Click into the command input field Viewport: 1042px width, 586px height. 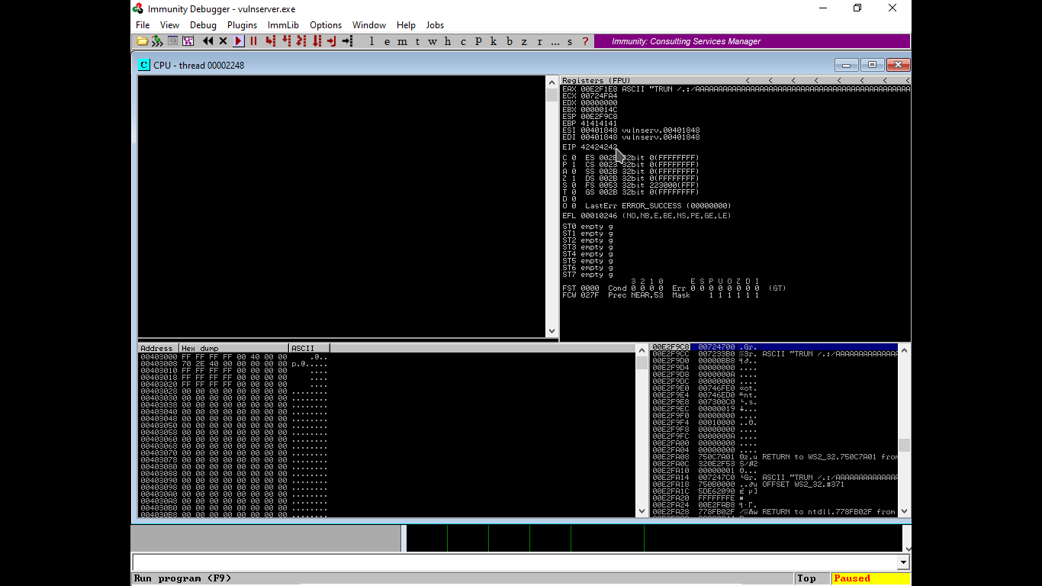click(515, 562)
